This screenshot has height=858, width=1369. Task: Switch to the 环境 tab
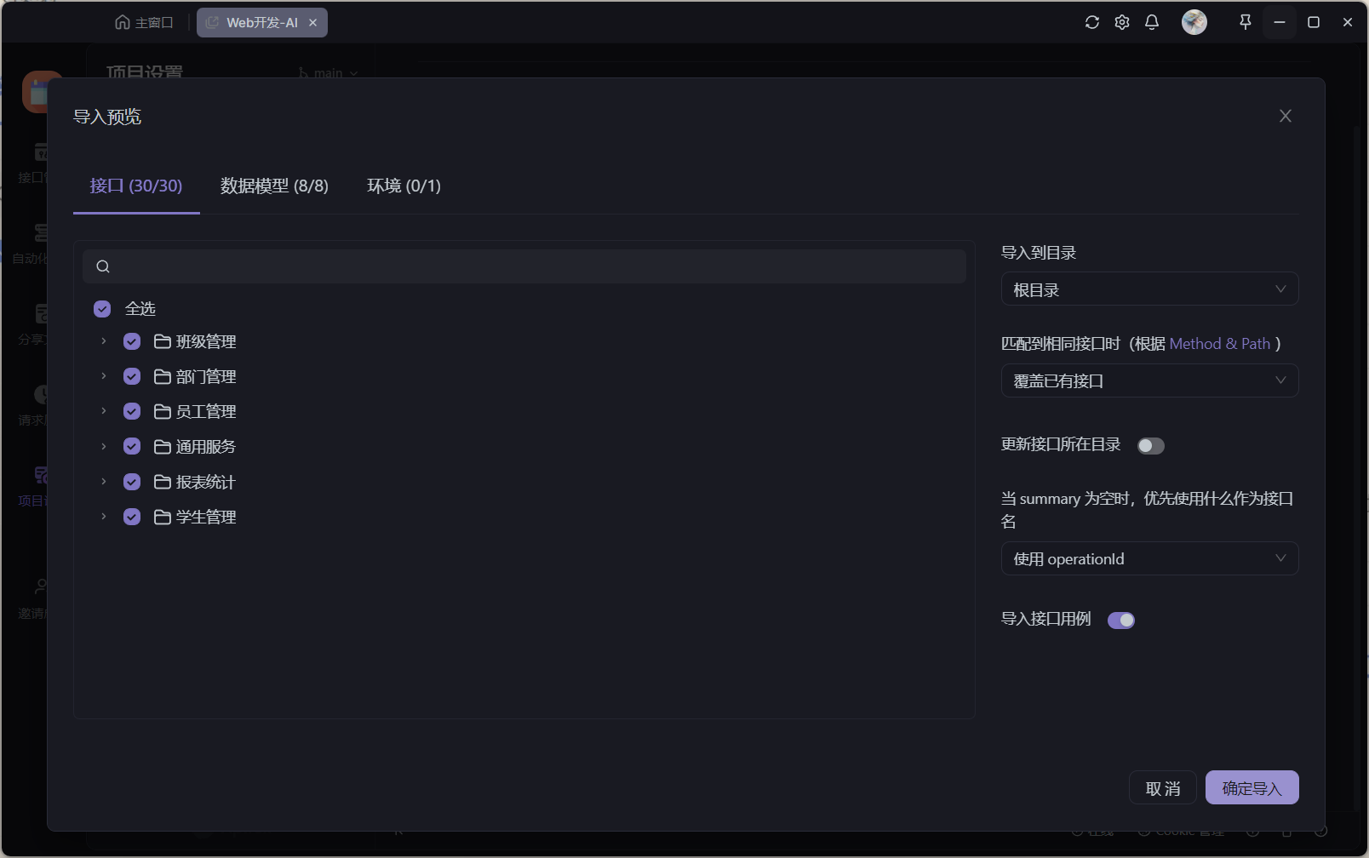pos(404,186)
